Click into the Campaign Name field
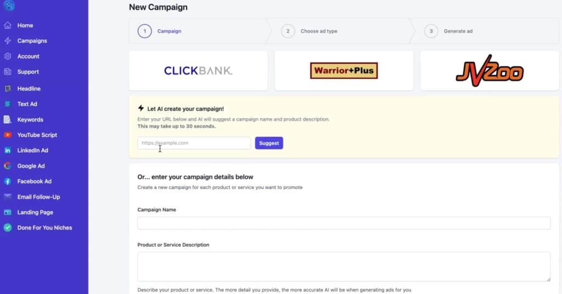The height and width of the screenshot is (294, 562). tap(344, 223)
